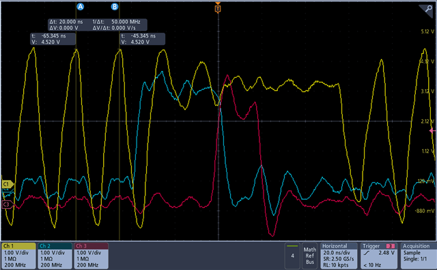Click the orange trigger position marker
The height and width of the screenshot is (270, 437).
[x=218, y=7]
